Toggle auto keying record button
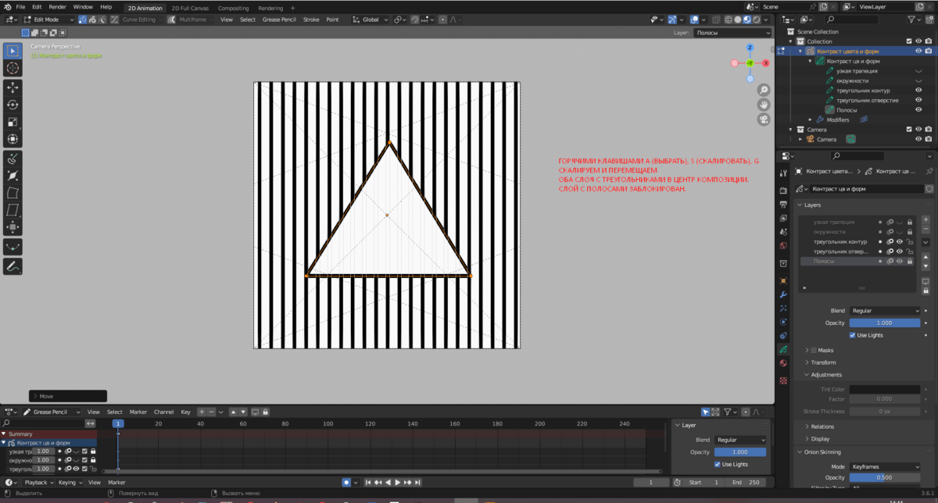The image size is (938, 503). point(346,483)
